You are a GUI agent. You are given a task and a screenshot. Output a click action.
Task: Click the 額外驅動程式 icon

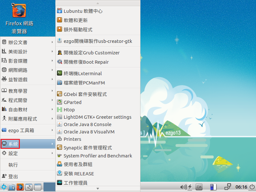pyautogui.click(x=60, y=29)
